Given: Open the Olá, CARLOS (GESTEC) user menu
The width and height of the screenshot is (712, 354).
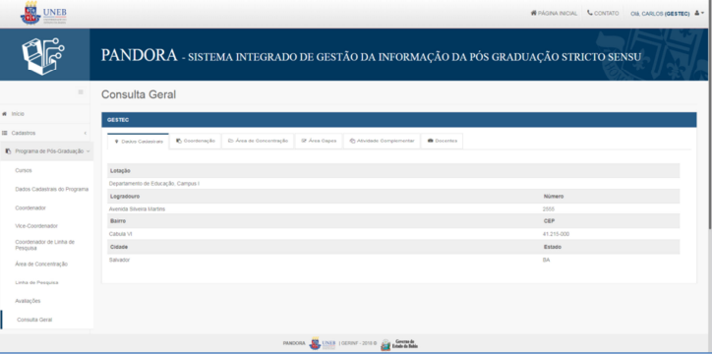Looking at the screenshot, I should 667,14.
